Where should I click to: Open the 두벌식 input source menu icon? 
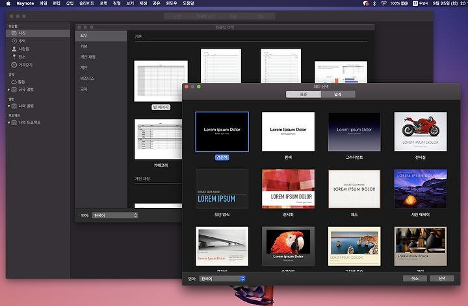tap(415, 3)
